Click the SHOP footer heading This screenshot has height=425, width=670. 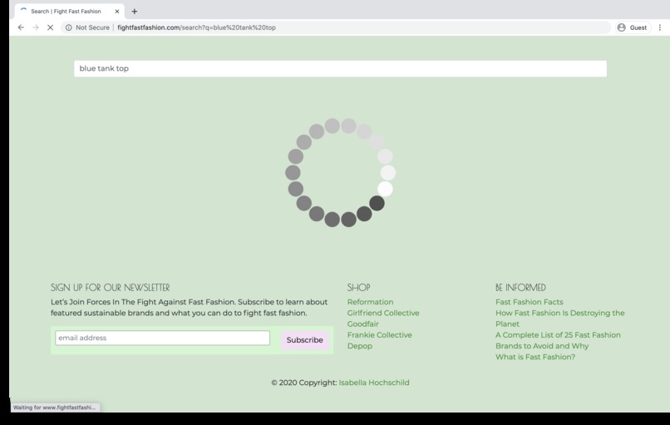coord(358,287)
